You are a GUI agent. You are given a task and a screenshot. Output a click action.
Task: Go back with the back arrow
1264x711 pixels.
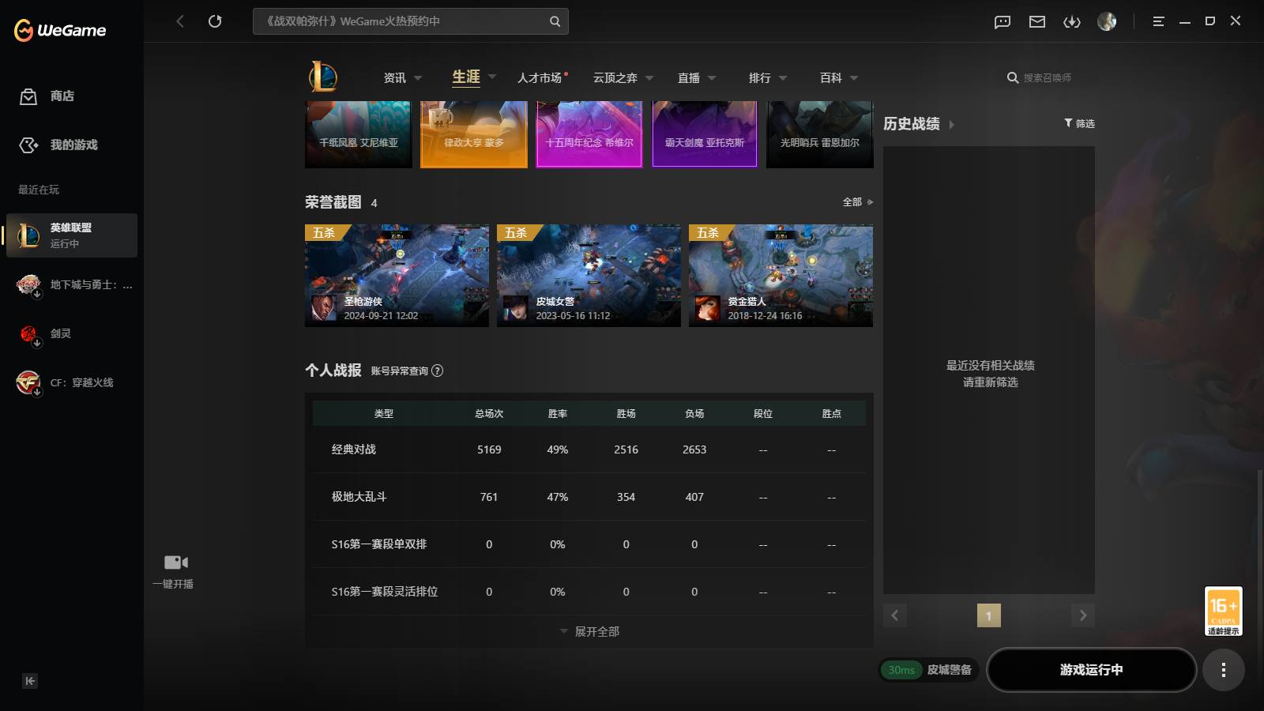point(180,21)
